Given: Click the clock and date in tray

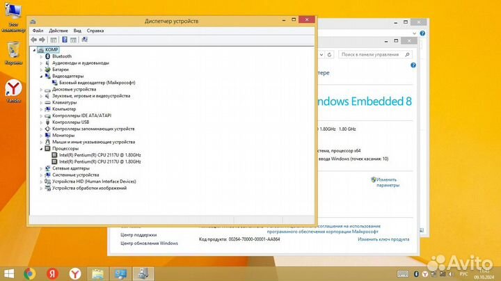Looking at the screenshot, I should click(x=484, y=274).
